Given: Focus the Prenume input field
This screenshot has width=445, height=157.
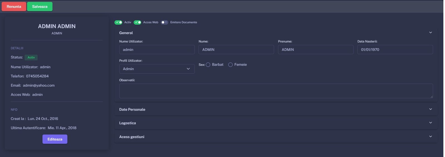Looking at the screenshot, I should tap(315, 50).
